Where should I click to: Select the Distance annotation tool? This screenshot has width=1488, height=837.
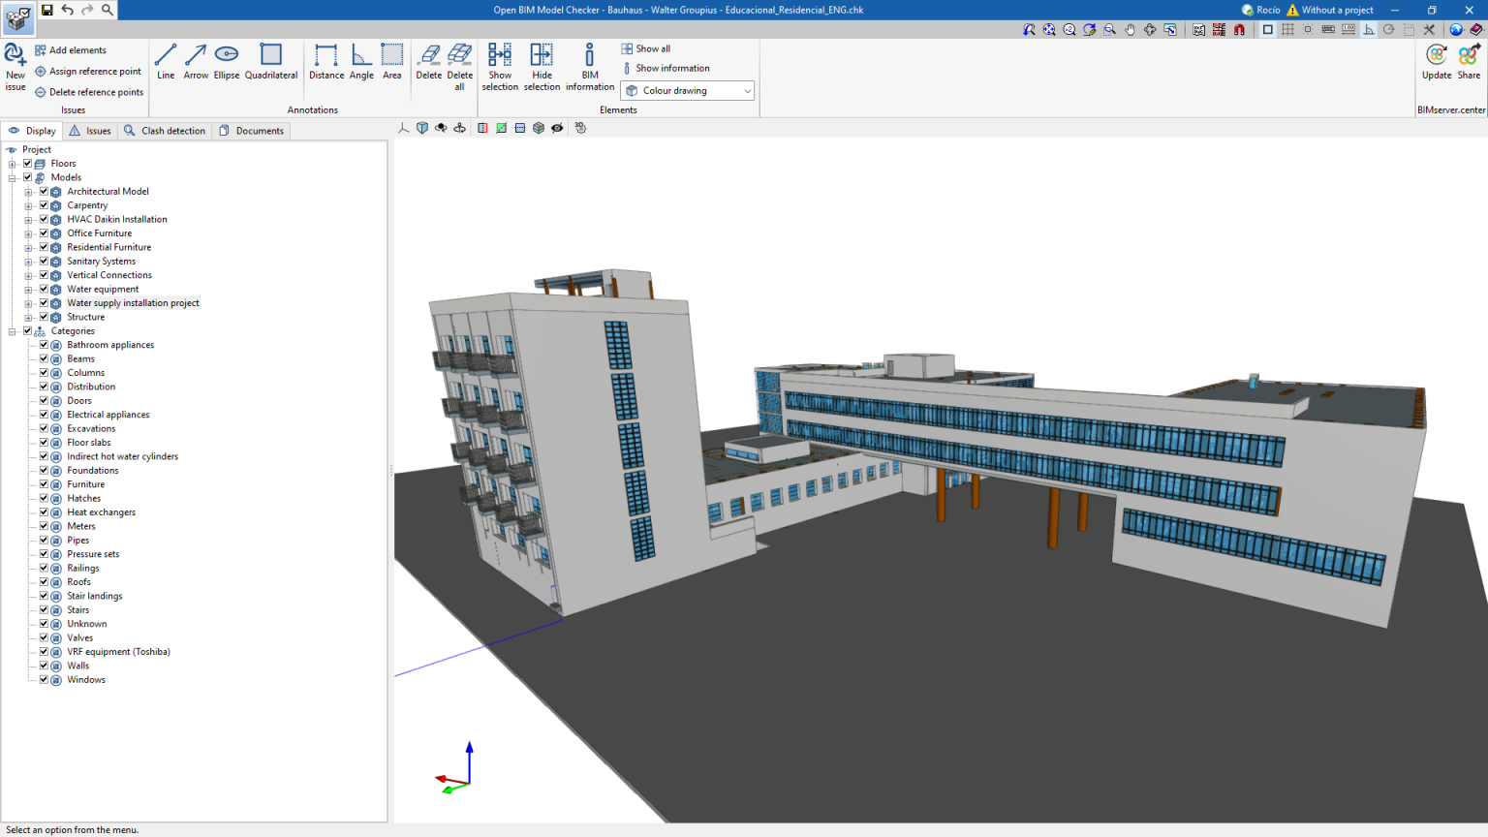(x=326, y=61)
